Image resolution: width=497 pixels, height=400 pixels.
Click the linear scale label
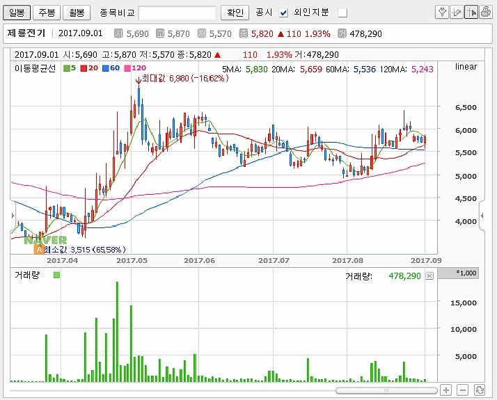466,67
